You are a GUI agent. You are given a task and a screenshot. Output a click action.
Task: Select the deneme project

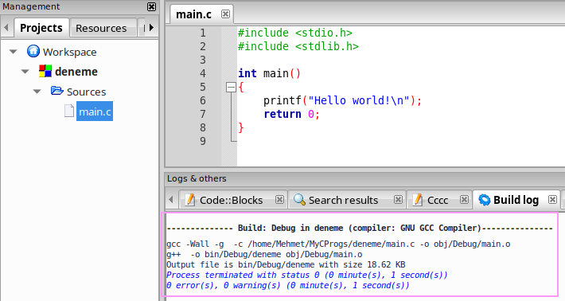click(x=76, y=72)
